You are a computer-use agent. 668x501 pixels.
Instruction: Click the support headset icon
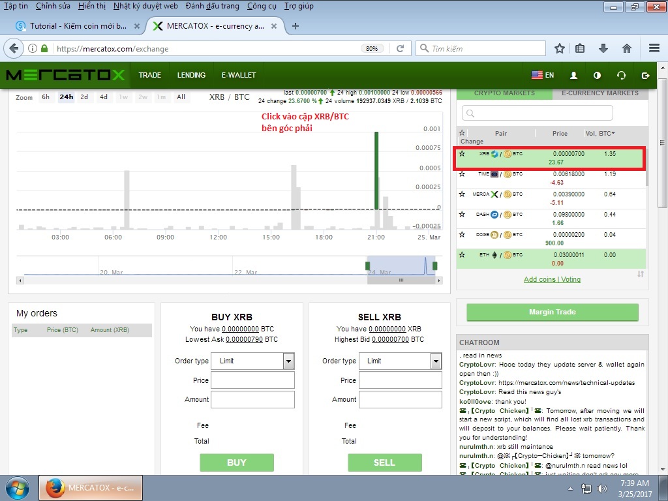tap(621, 76)
